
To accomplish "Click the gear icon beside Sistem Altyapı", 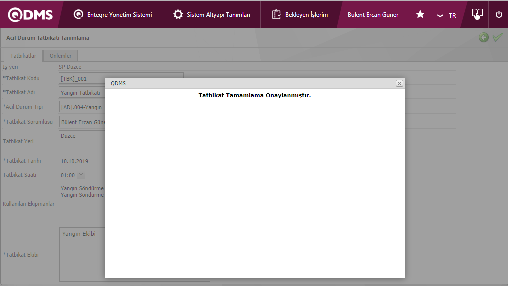I will click(x=178, y=14).
